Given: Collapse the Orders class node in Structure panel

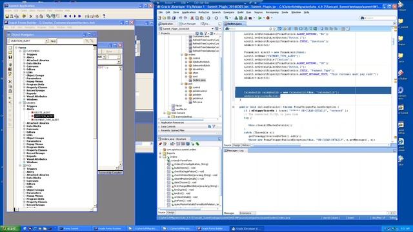Looking at the screenshot, I should pos(161,157).
